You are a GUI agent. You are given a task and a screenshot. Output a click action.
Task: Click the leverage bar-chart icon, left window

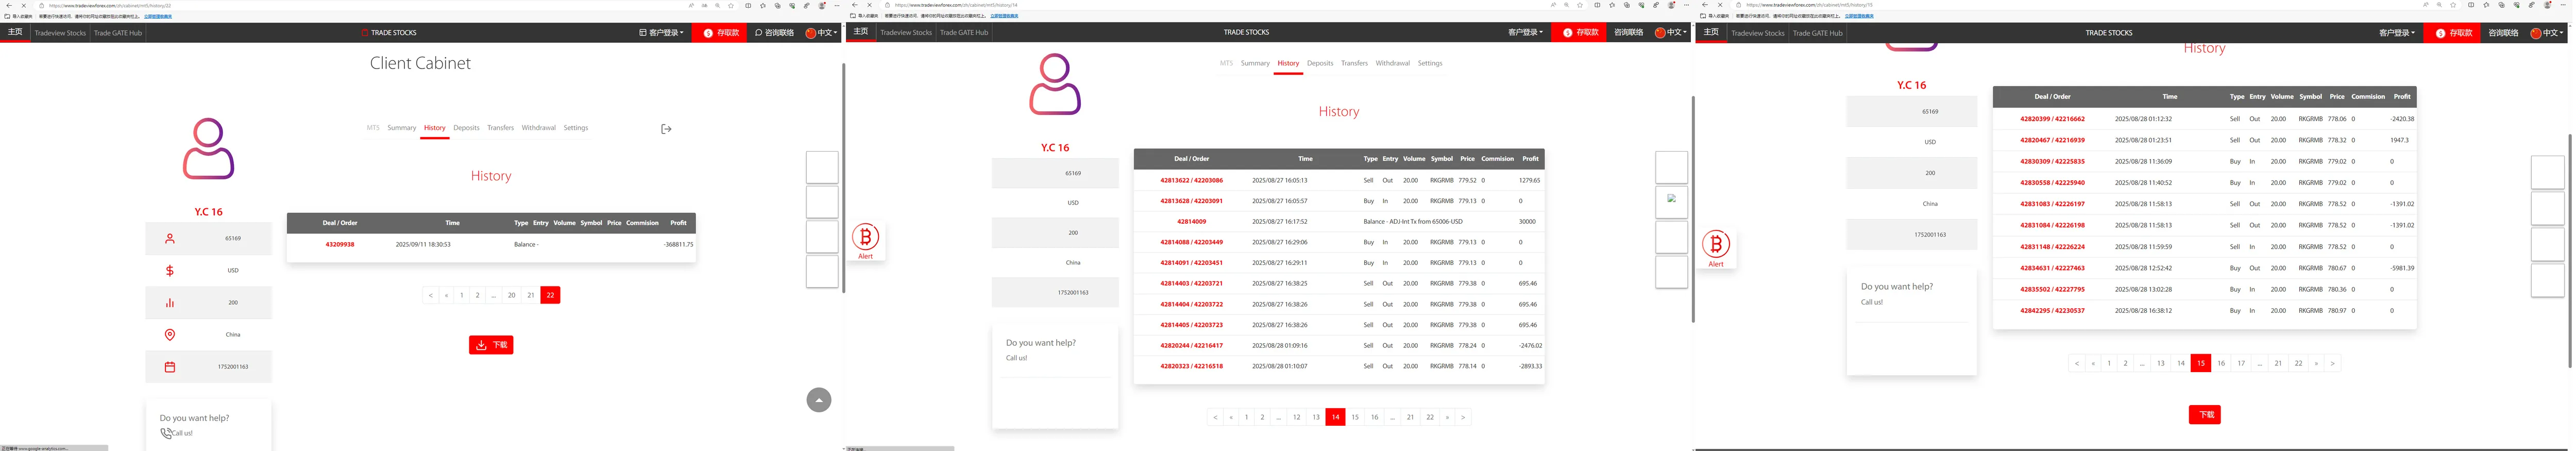pyautogui.click(x=170, y=303)
